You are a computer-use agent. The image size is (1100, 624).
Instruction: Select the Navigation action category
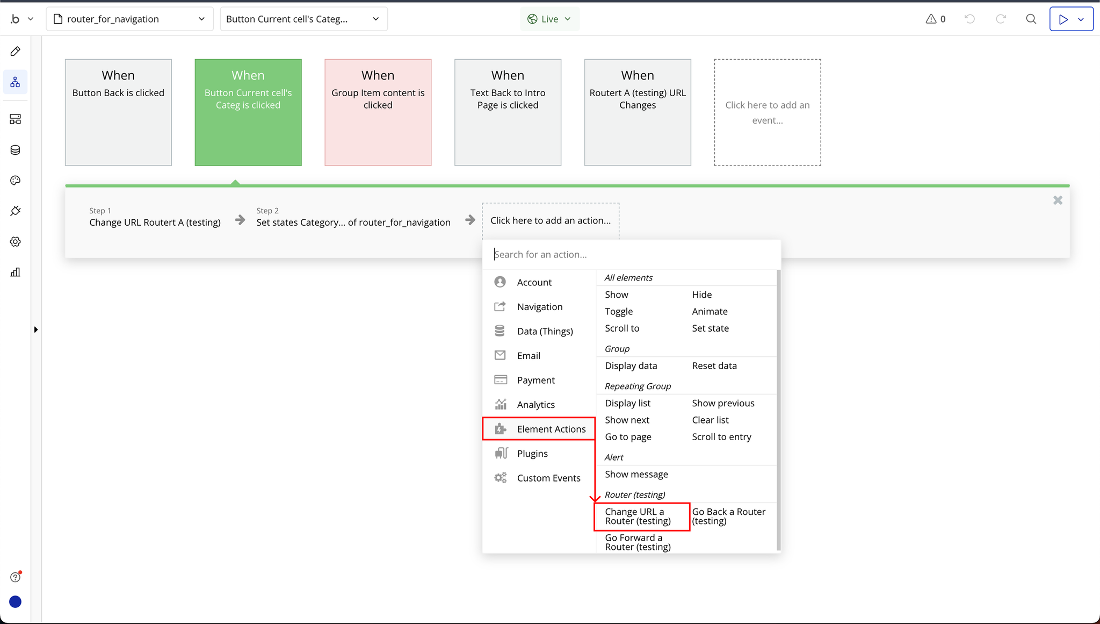pyautogui.click(x=539, y=307)
